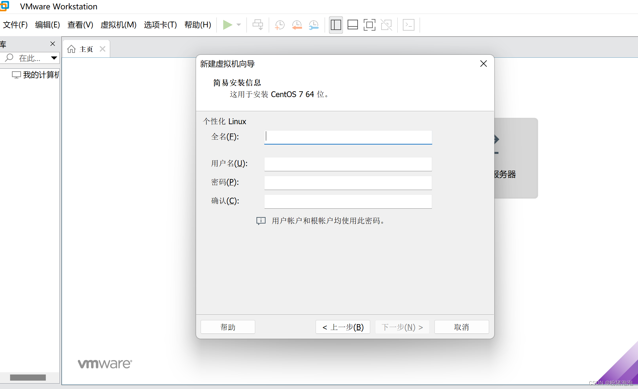This screenshot has height=389, width=638.
Task: Select 我的计算机 in the library tree
Action: (x=36, y=75)
